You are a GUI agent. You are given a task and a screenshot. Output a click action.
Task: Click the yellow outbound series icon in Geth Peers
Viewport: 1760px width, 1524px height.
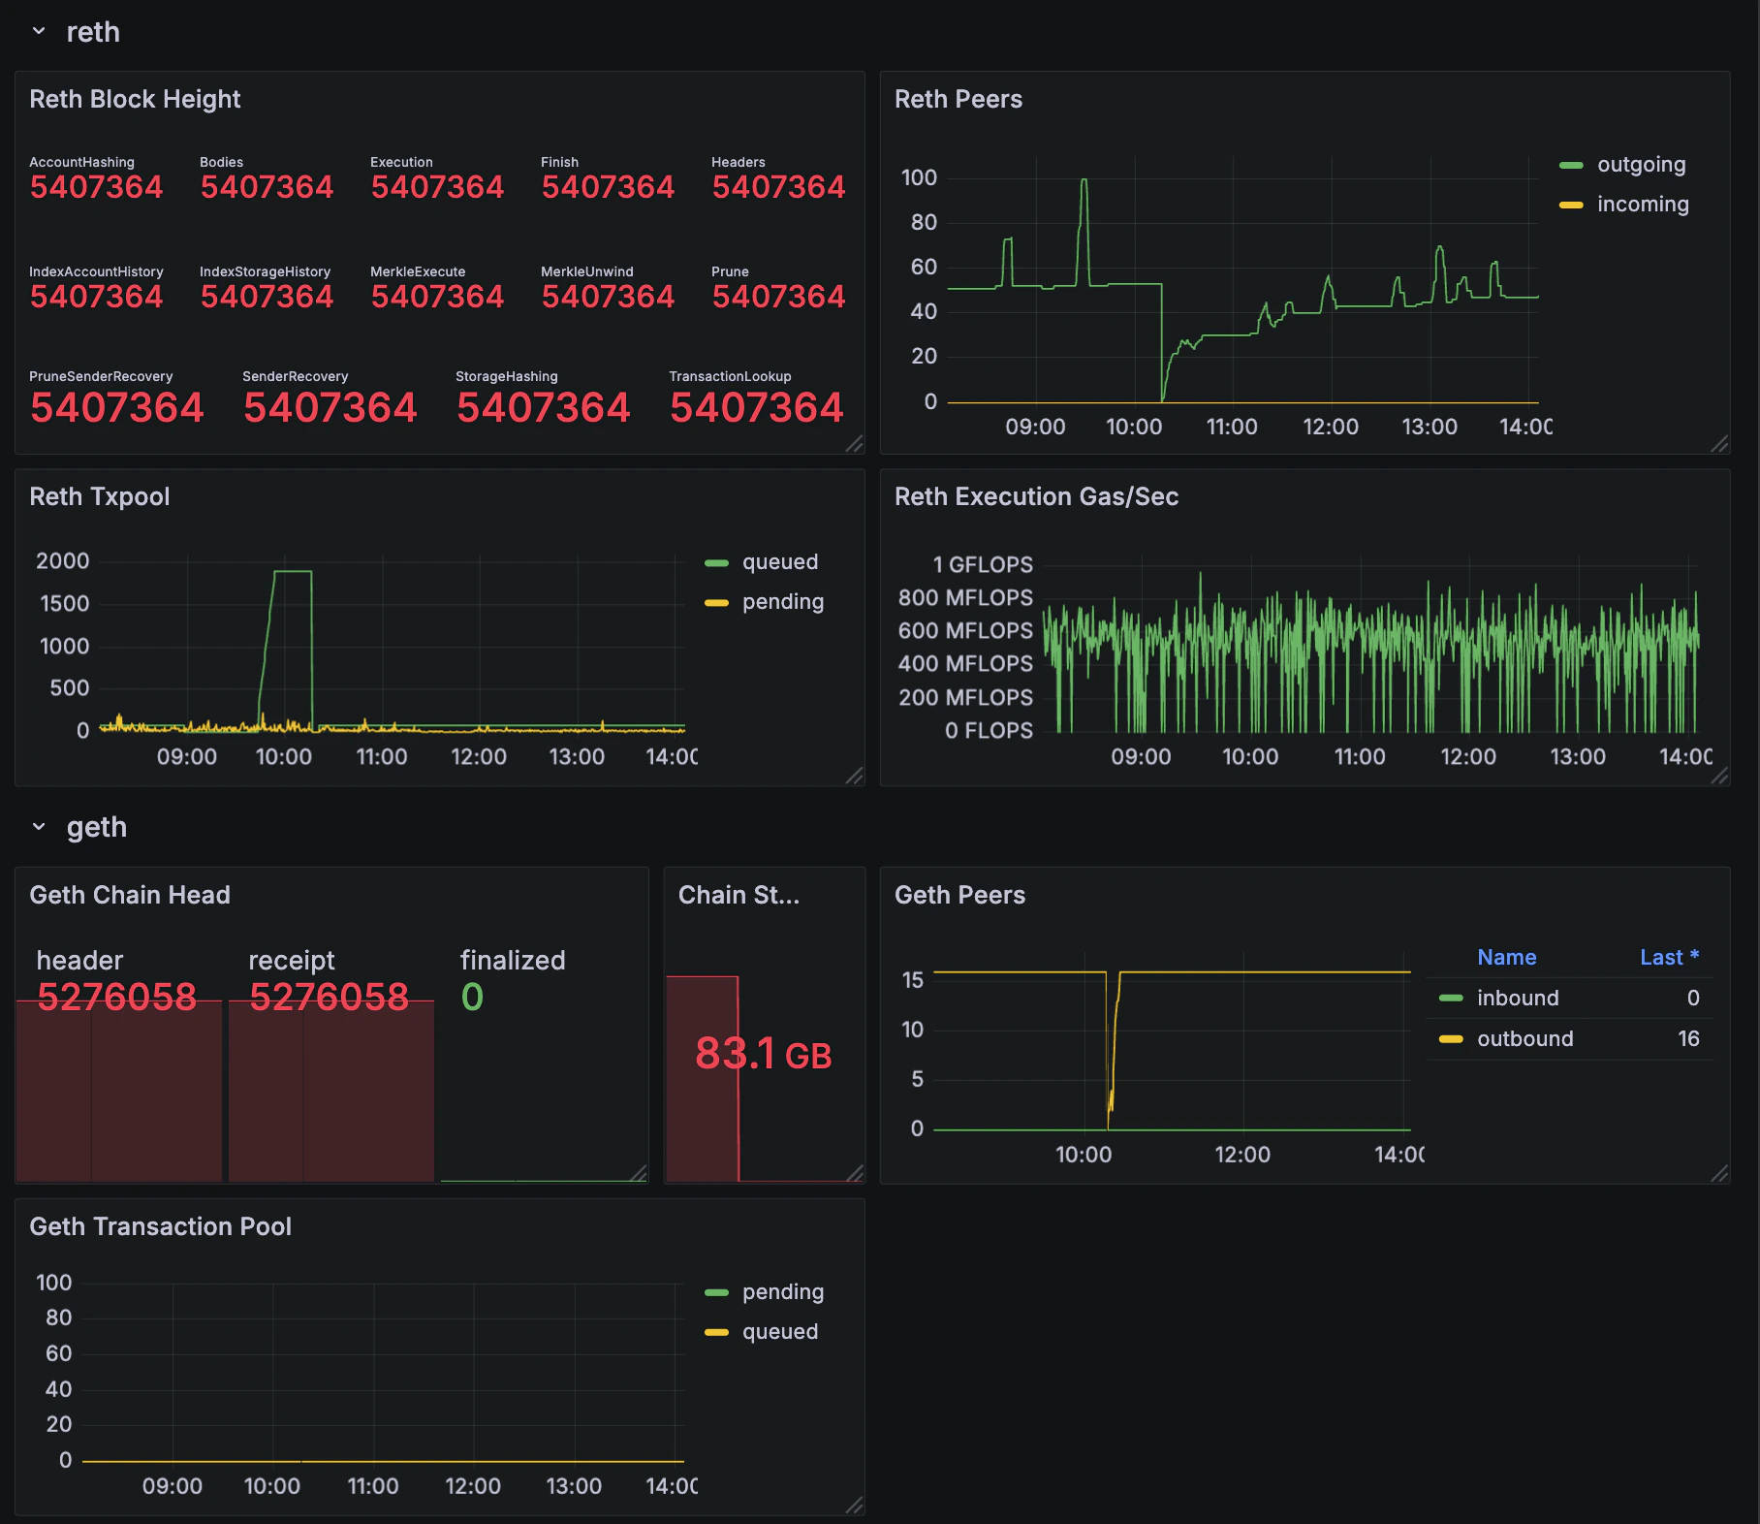pyautogui.click(x=1453, y=1038)
